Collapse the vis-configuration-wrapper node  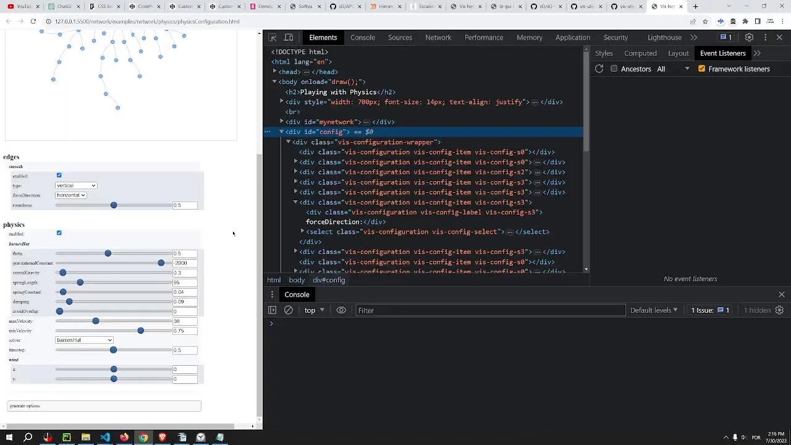click(289, 142)
